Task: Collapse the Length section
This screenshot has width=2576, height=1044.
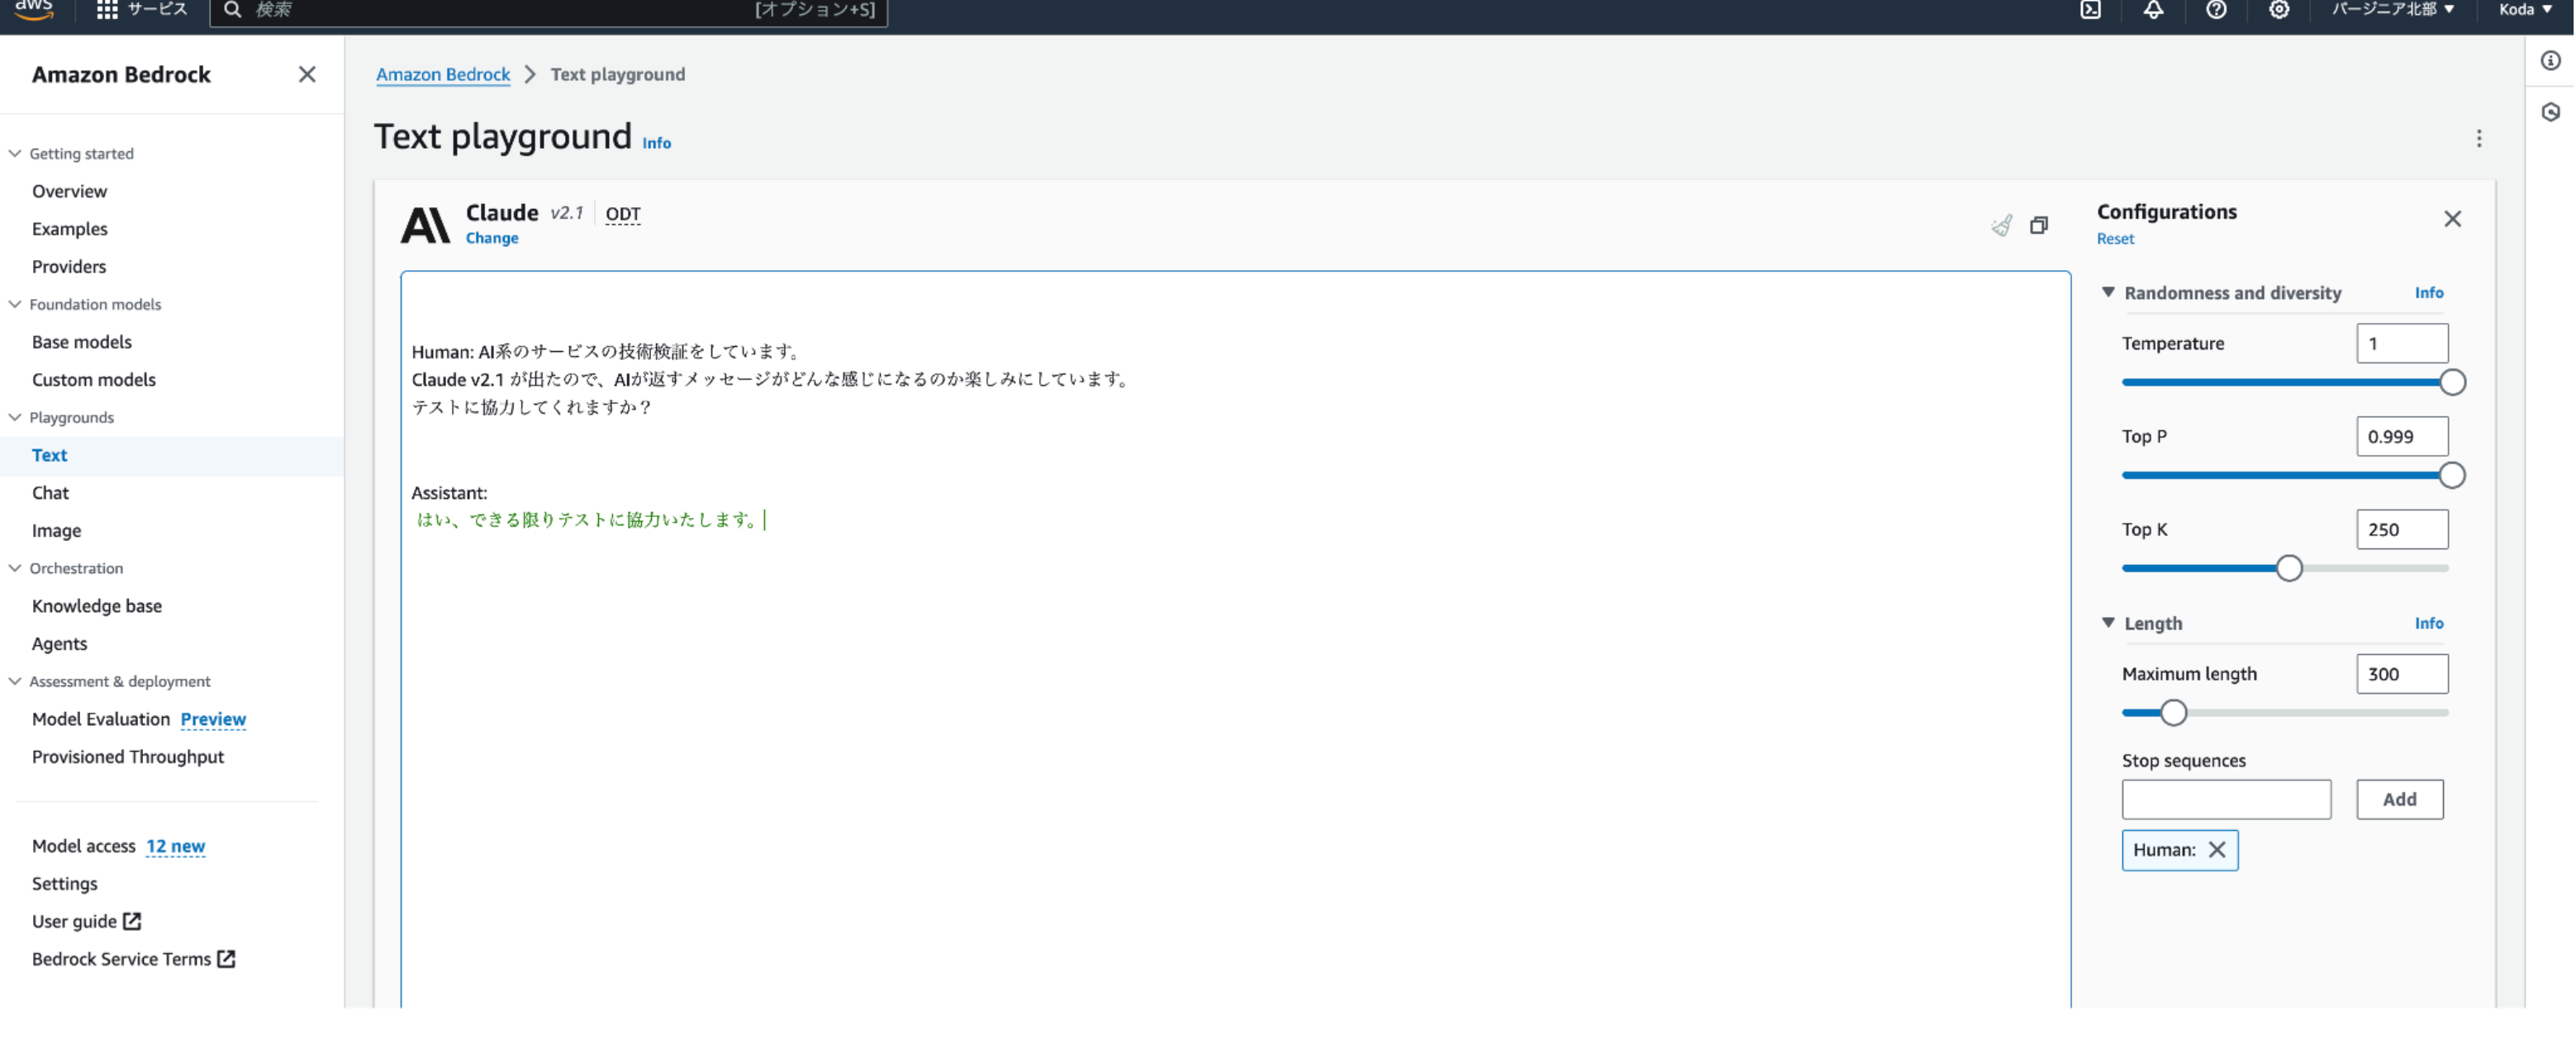Action: (2108, 622)
